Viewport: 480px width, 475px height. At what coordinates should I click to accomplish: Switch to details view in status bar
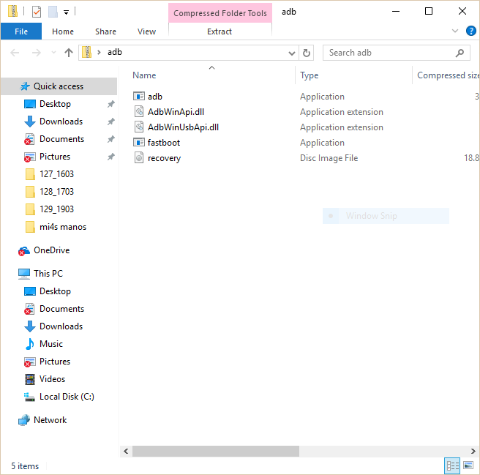coord(453,465)
